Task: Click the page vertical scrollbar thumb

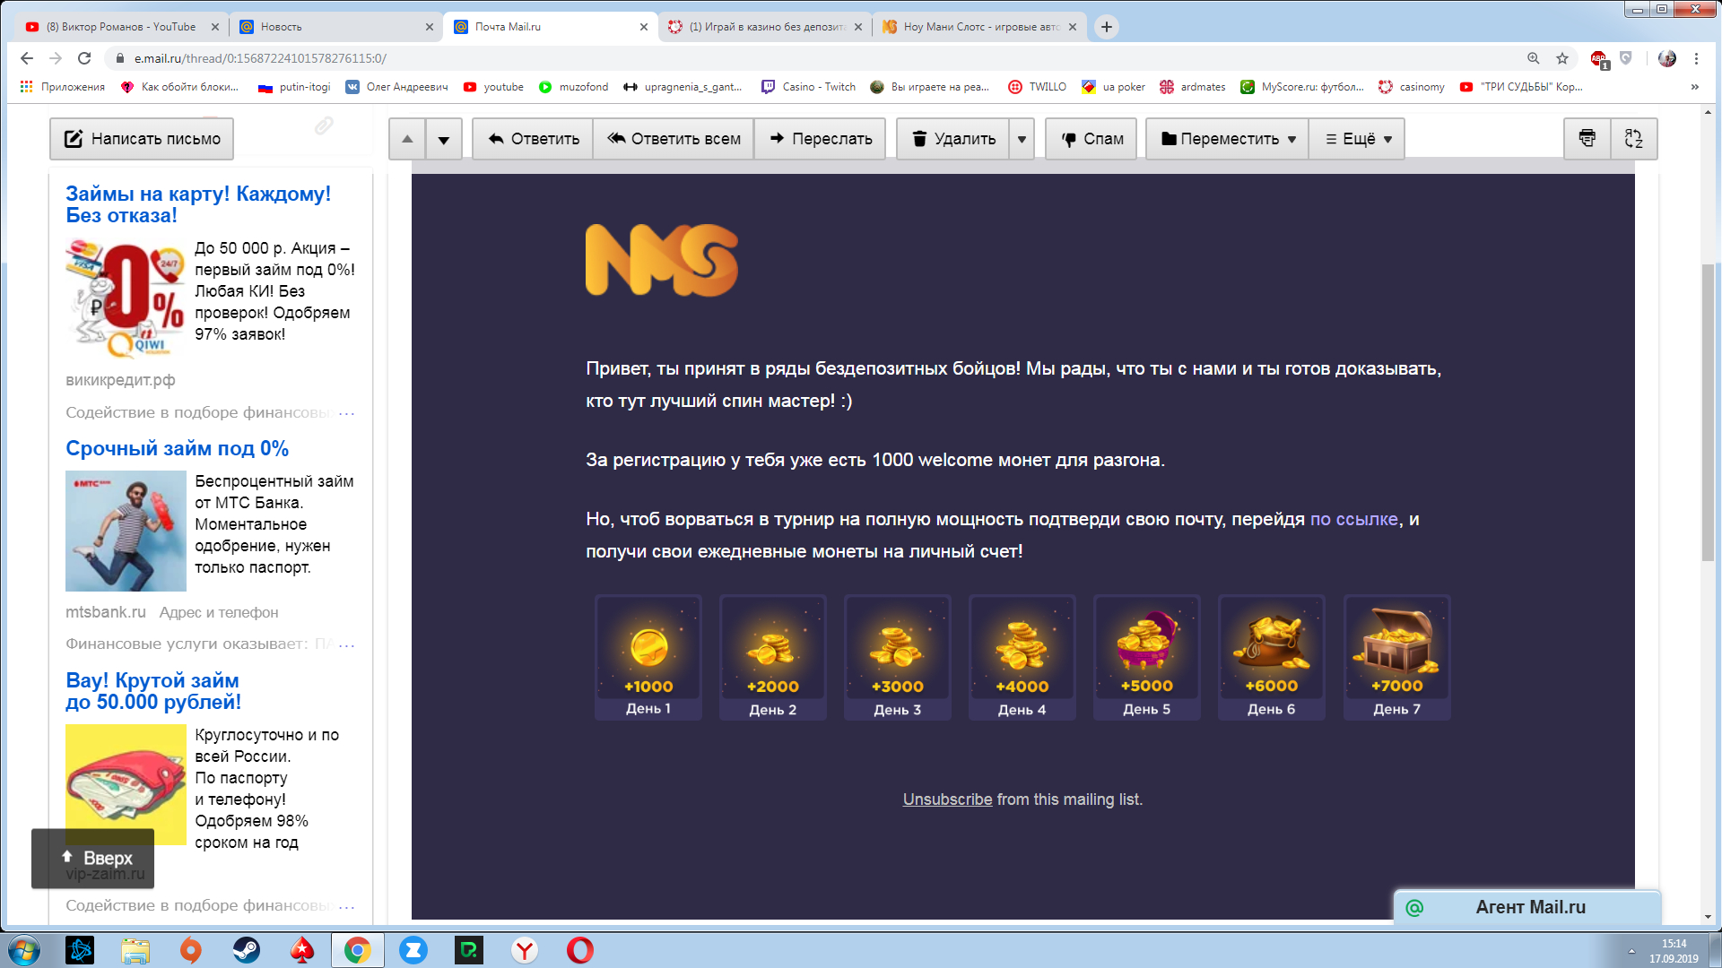Action: [1708, 412]
